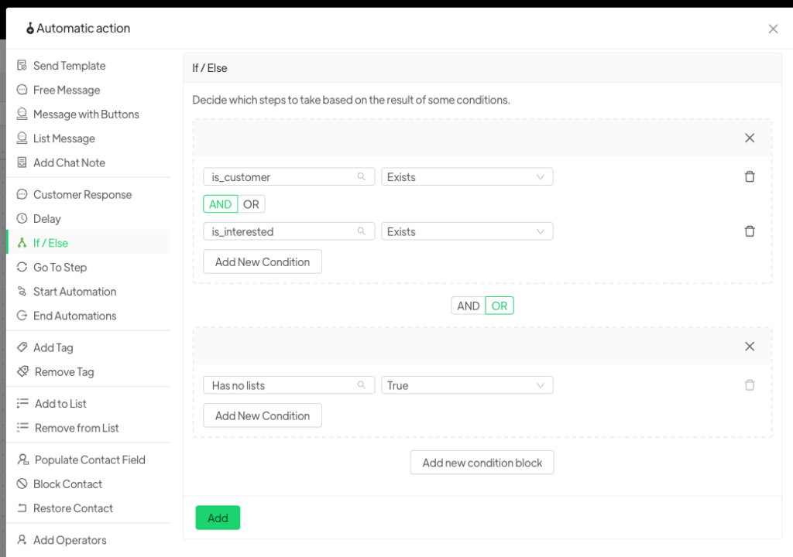Select OR between the two condition blocks
793x557 pixels.
coord(499,306)
